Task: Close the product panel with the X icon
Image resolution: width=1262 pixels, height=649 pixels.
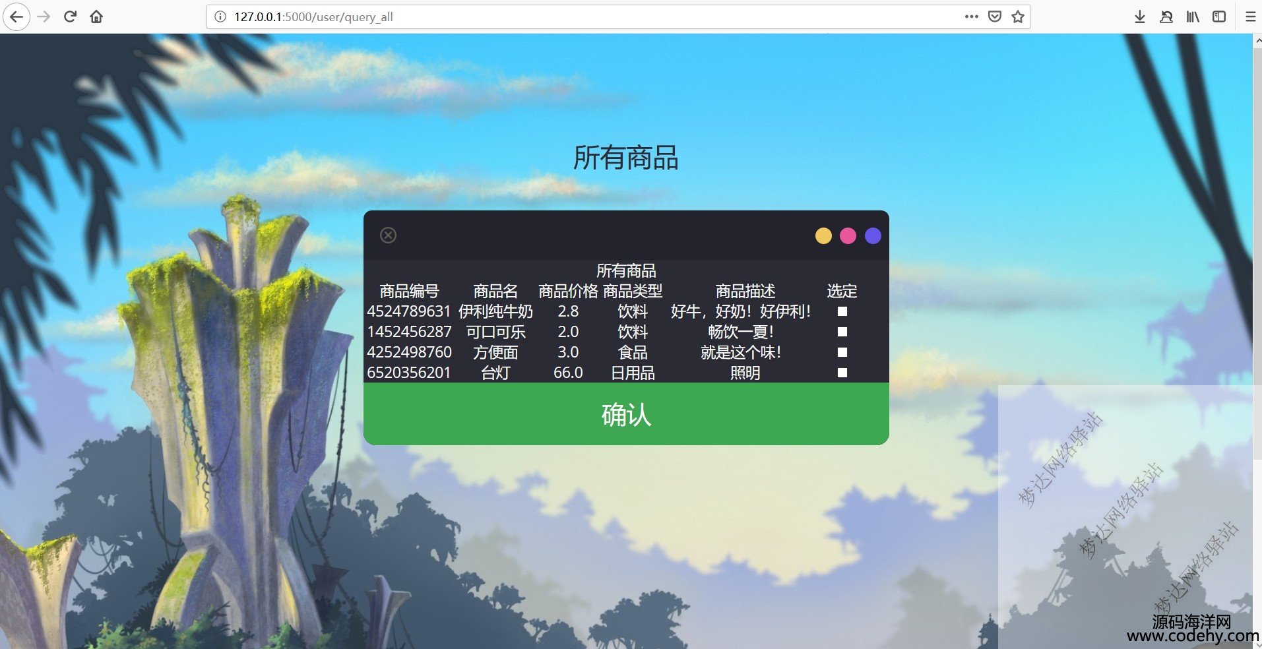Action: (x=388, y=235)
